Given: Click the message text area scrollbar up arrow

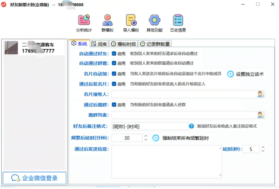Looking at the screenshot, I should (x=220, y=148).
